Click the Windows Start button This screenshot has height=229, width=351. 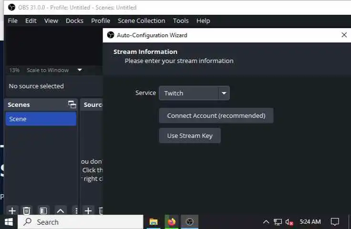9,222
